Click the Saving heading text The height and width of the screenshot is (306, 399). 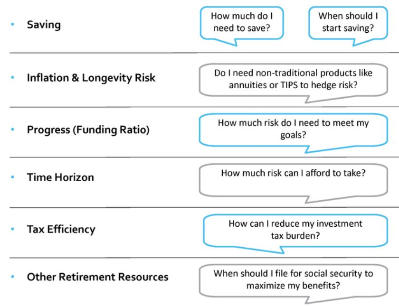coord(44,25)
